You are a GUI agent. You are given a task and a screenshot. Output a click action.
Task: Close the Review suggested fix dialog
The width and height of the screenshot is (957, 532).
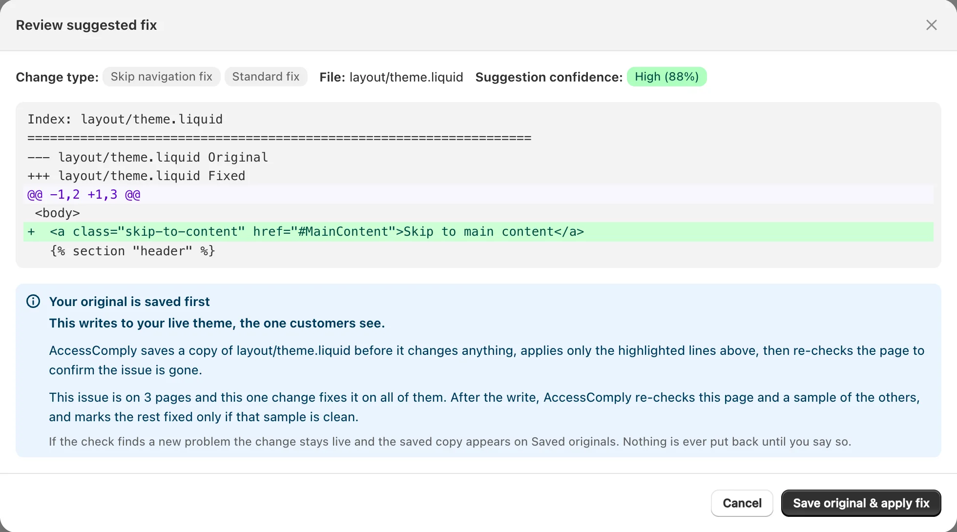(931, 25)
